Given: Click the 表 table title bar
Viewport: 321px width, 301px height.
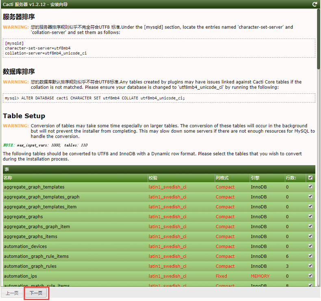Looking at the screenshot, I should click(x=159, y=170).
